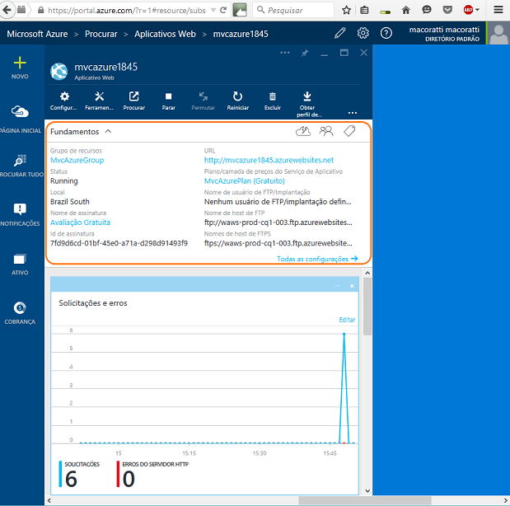Open the Ativo sidebar icon
Screen dimensions: 510x506
[x=20, y=259]
